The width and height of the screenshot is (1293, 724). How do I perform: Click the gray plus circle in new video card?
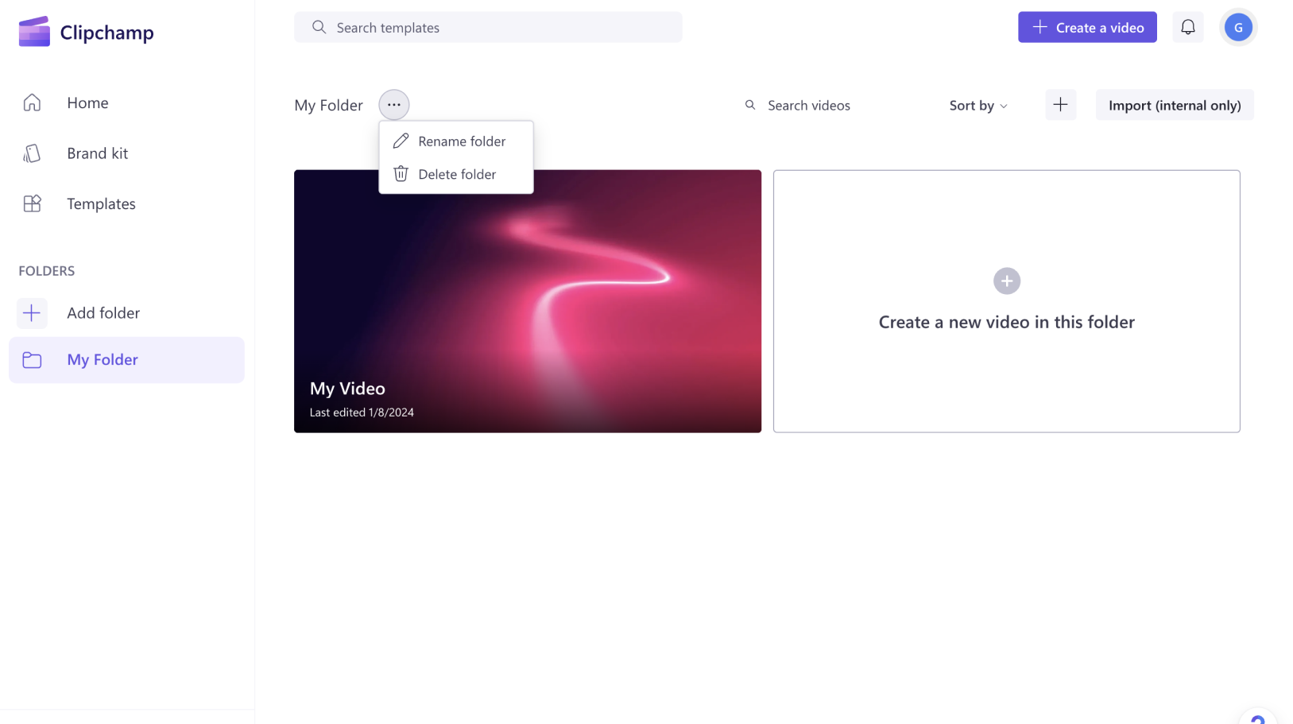[1007, 281]
